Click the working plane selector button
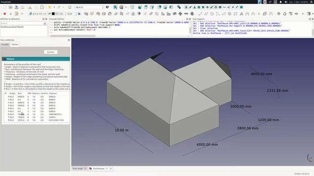This screenshot has height=176, width=314. pos(38,14)
